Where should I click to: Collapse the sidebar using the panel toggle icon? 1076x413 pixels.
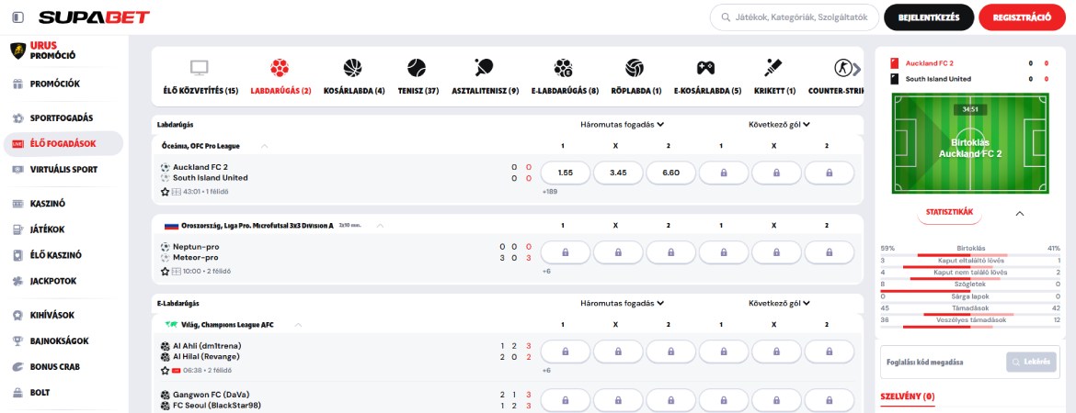[x=17, y=17]
